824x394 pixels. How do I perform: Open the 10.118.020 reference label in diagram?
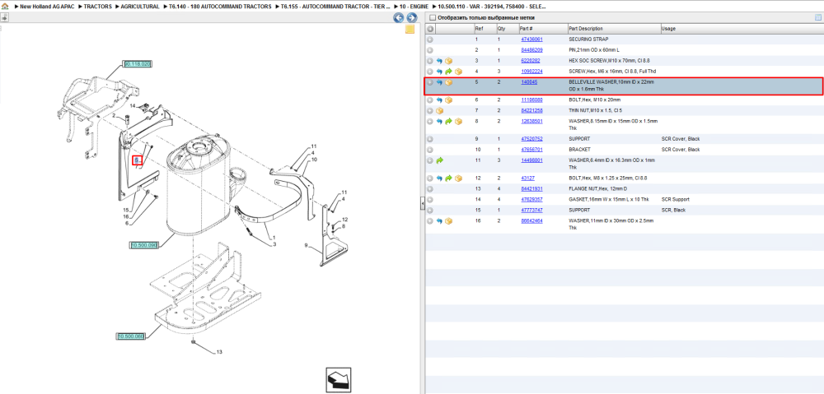(x=137, y=64)
